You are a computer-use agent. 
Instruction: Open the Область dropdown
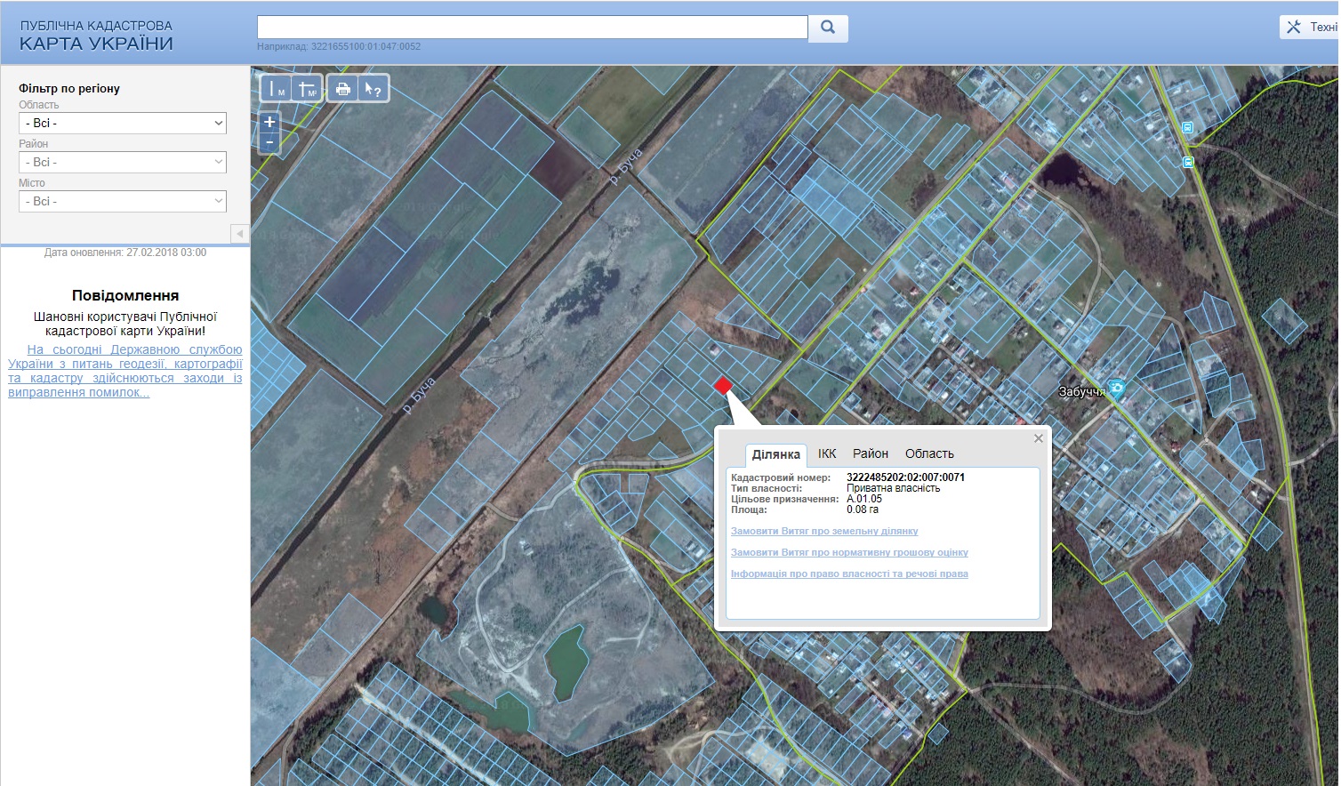coord(123,123)
